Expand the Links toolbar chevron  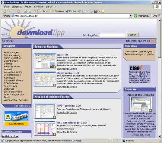[x=159, y=15]
